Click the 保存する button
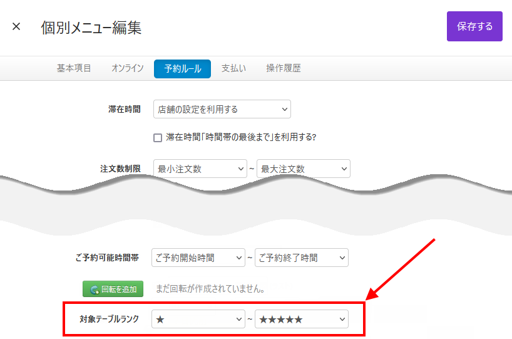Viewport: 512px width, 339px height. coord(474,26)
